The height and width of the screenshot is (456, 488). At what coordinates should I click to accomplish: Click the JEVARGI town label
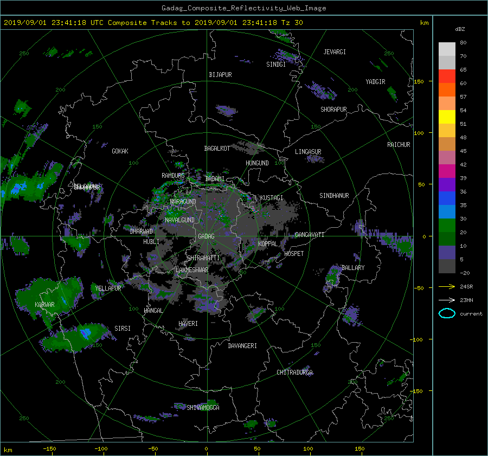pos(335,52)
